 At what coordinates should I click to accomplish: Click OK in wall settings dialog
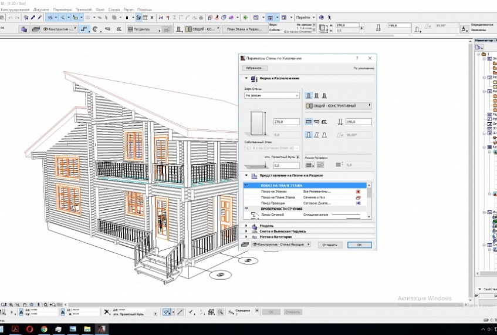click(x=359, y=245)
